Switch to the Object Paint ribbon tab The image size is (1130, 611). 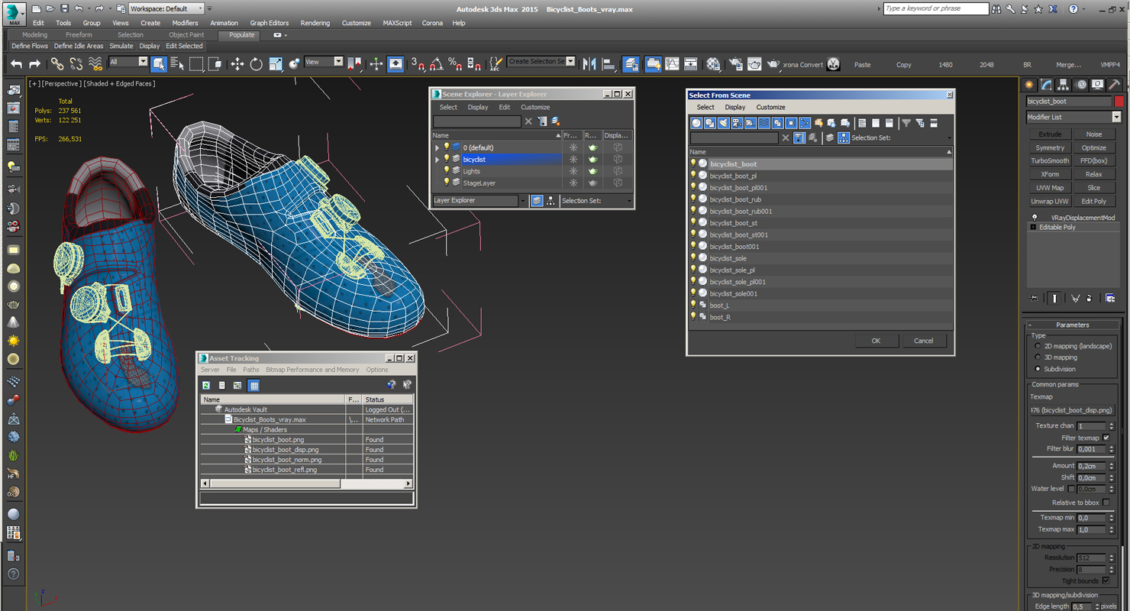pyautogui.click(x=186, y=35)
